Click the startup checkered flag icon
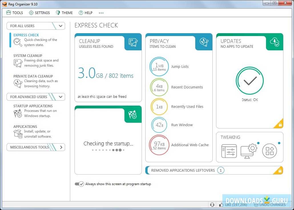Viewport: 294px width, 210px height. click(133, 114)
